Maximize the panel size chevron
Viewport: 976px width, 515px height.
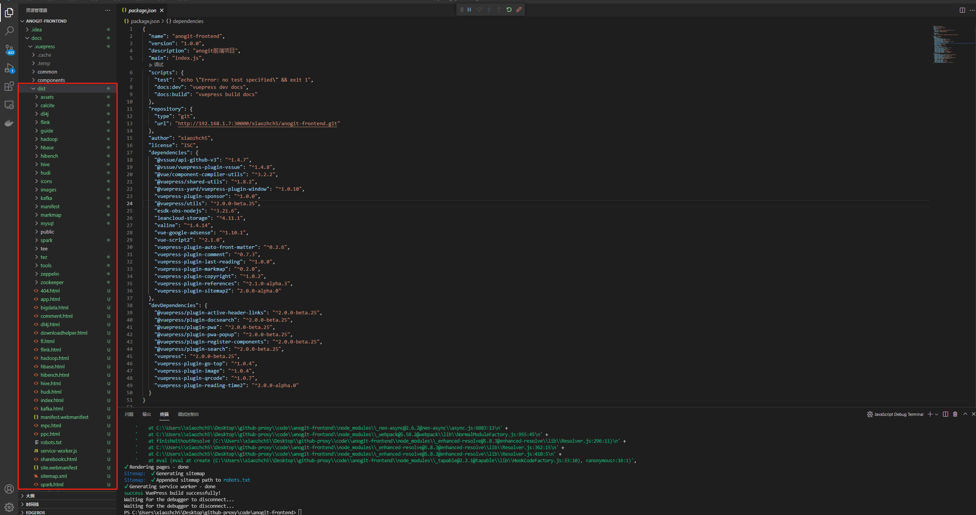[965, 414]
